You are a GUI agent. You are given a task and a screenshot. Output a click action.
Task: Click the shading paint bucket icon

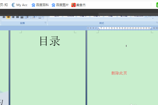[33, 17]
